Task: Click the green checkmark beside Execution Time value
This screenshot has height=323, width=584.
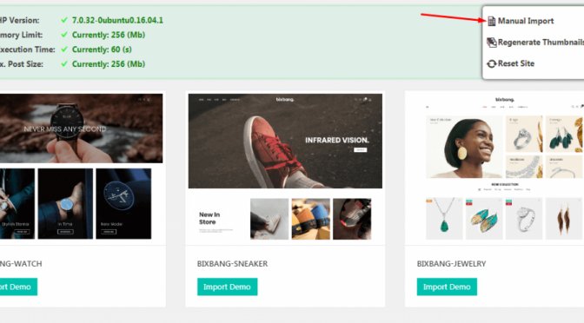Action: (x=64, y=49)
